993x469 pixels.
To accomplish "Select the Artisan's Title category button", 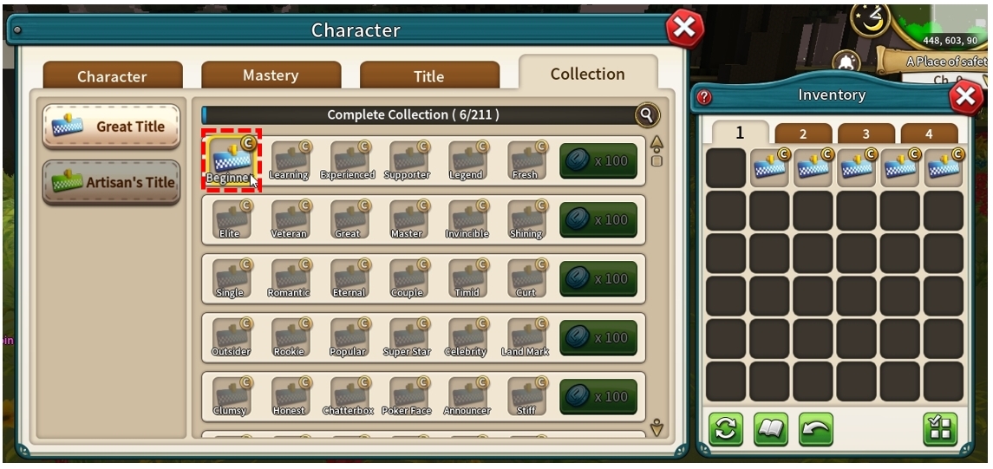I will tap(112, 182).
